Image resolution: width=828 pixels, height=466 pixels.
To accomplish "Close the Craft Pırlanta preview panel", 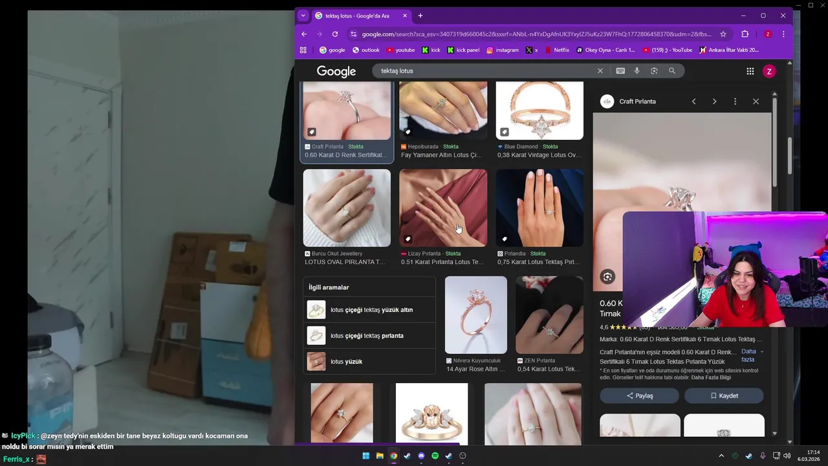I will coord(756,102).
